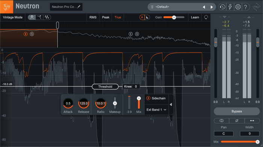
Task: Collapse sidechain panel with left triangle
Action: point(171,105)
